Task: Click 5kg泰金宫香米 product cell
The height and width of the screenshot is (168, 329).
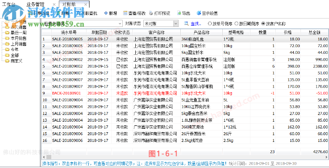Action: 202,114
